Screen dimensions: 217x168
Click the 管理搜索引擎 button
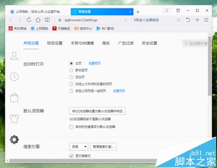coord(103,147)
